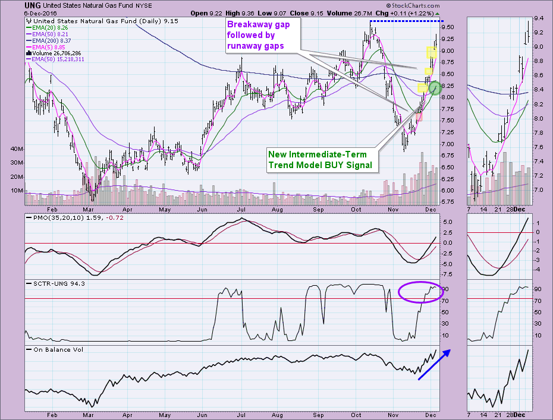Click the UNG ticker symbol title
Screen dimensions: 553x420
[x=33, y=5]
